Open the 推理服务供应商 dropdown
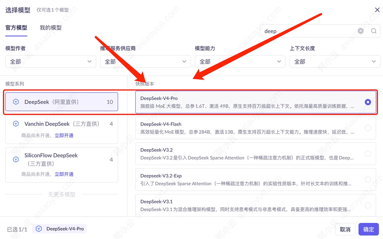Screen dimensions: 383x239 (x=145, y=61)
